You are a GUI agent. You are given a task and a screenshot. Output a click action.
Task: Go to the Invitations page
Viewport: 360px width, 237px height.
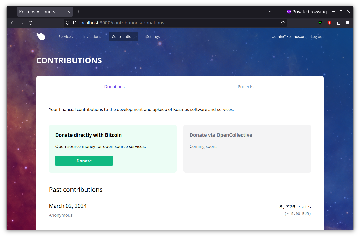coord(92,37)
